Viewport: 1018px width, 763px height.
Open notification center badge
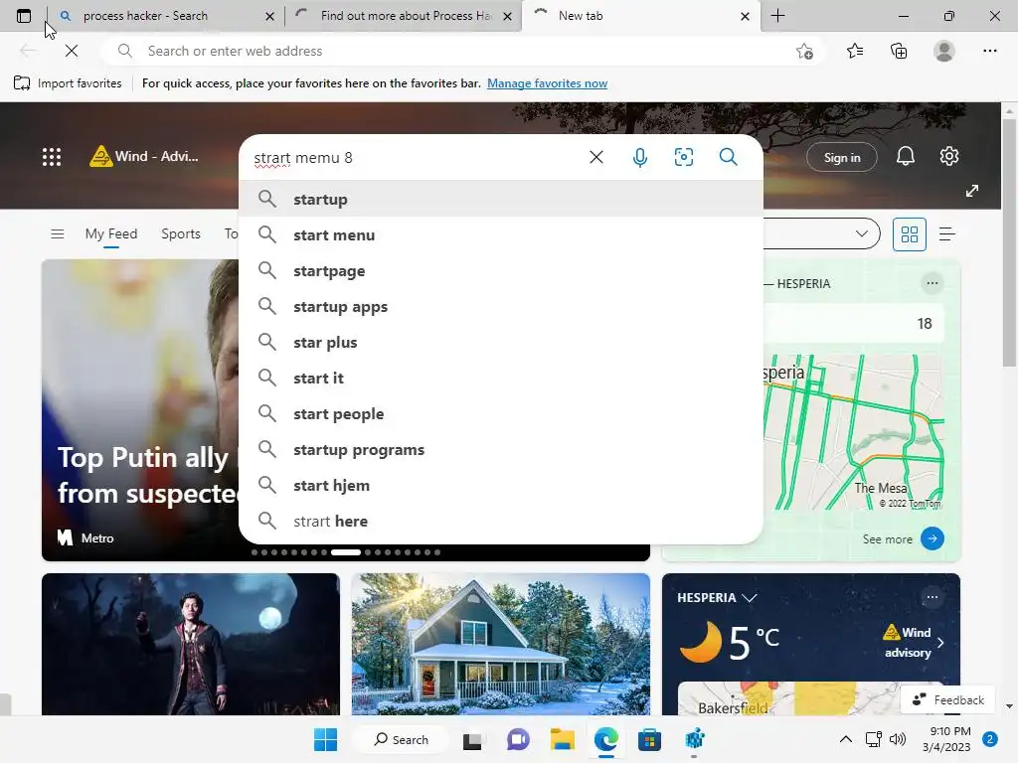pyautogui.click(x=990, y=739)
